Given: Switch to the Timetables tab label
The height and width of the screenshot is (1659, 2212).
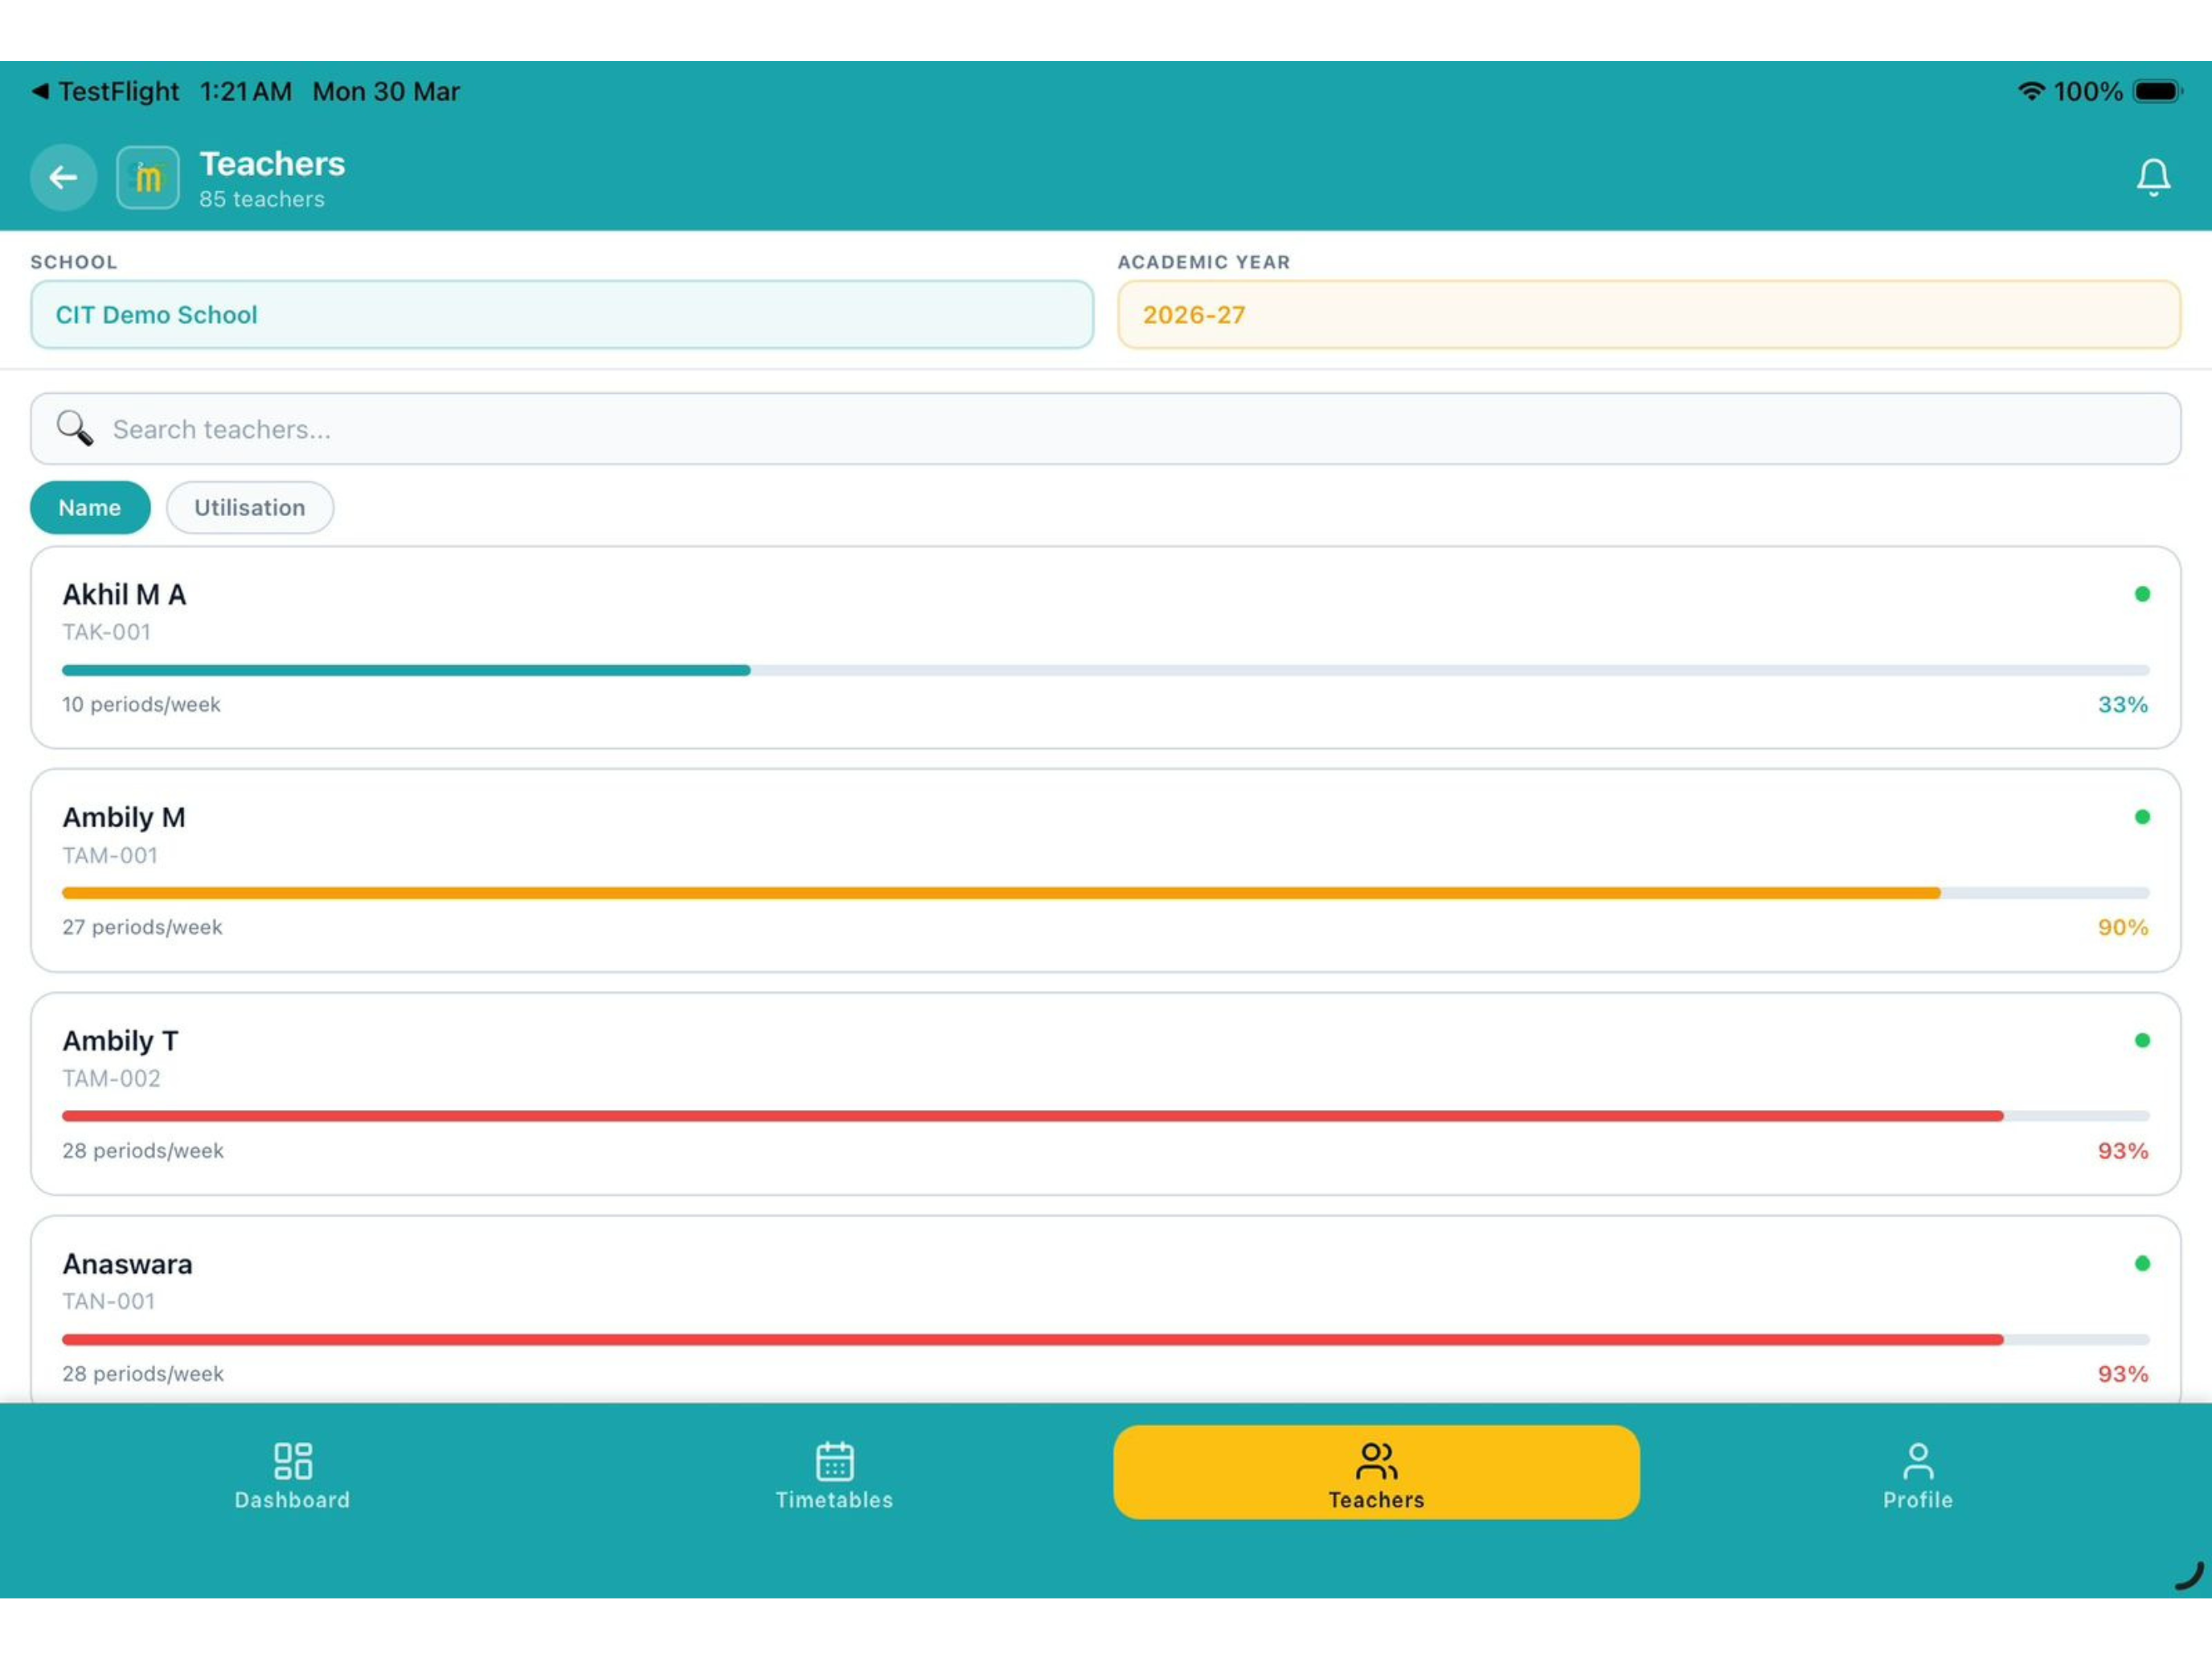Looking at the screenshot, I should pos(834,1499).
